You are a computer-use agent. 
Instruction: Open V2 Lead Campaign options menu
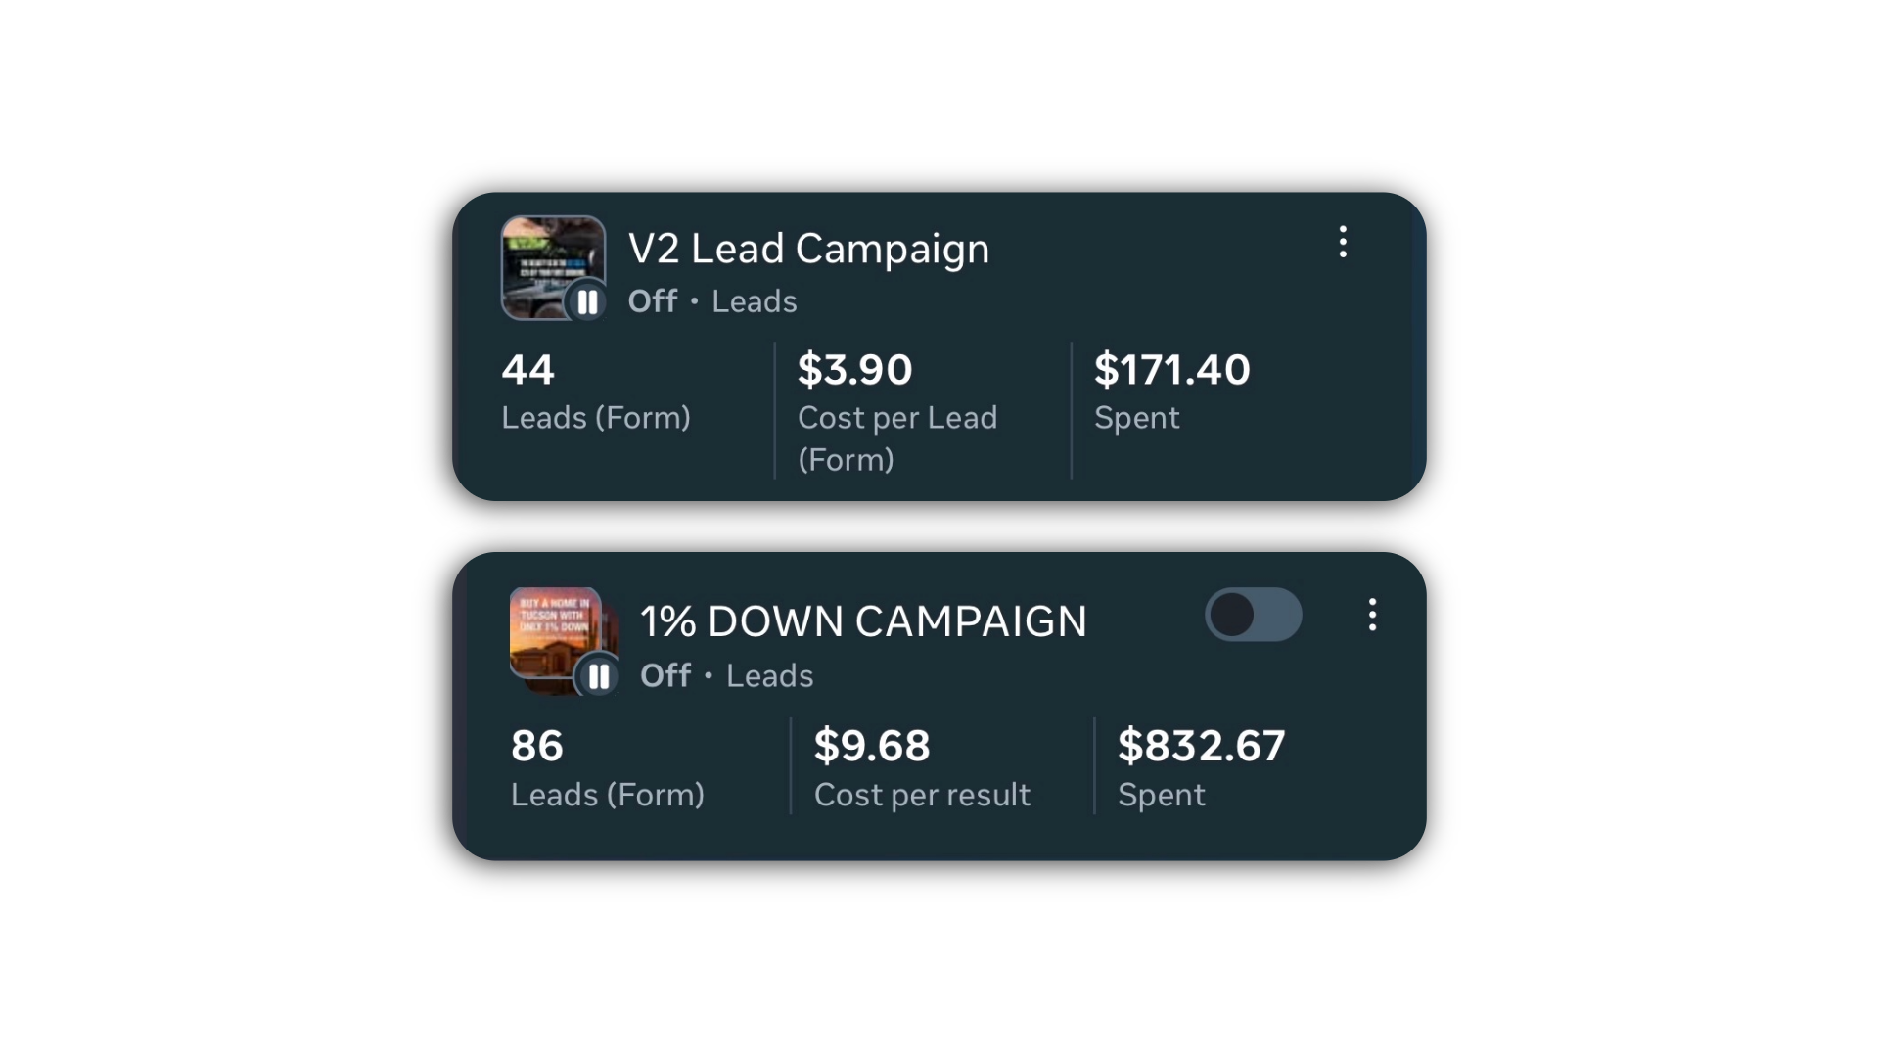click(x=1343, y=242)
